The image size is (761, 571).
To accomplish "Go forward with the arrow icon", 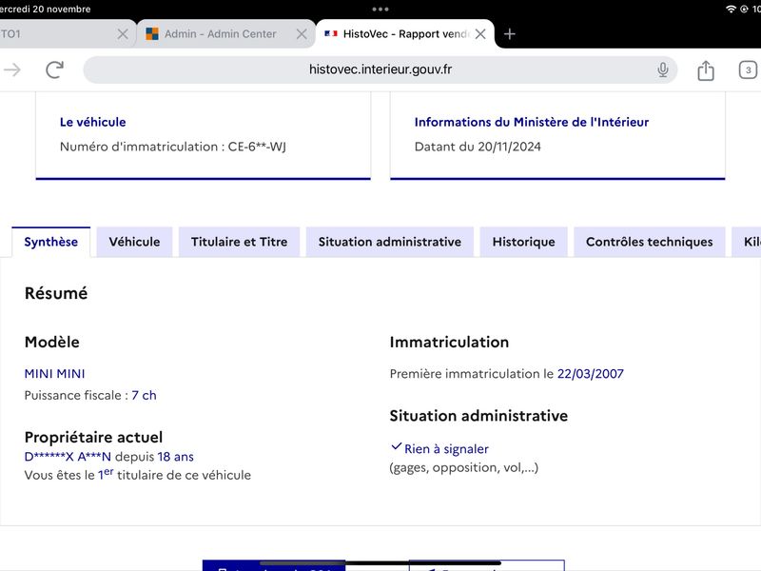I will pyautogui.click(x=12, y=69).
